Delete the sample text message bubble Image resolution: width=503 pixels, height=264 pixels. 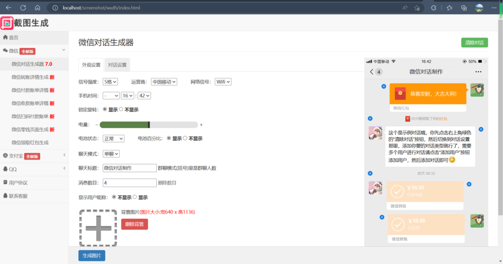[x=481, y=130]
